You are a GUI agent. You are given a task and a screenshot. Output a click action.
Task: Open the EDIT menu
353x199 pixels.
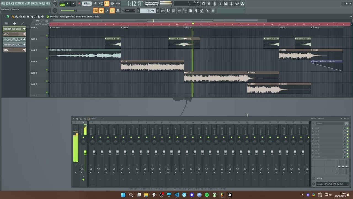(x=8, y=4)
